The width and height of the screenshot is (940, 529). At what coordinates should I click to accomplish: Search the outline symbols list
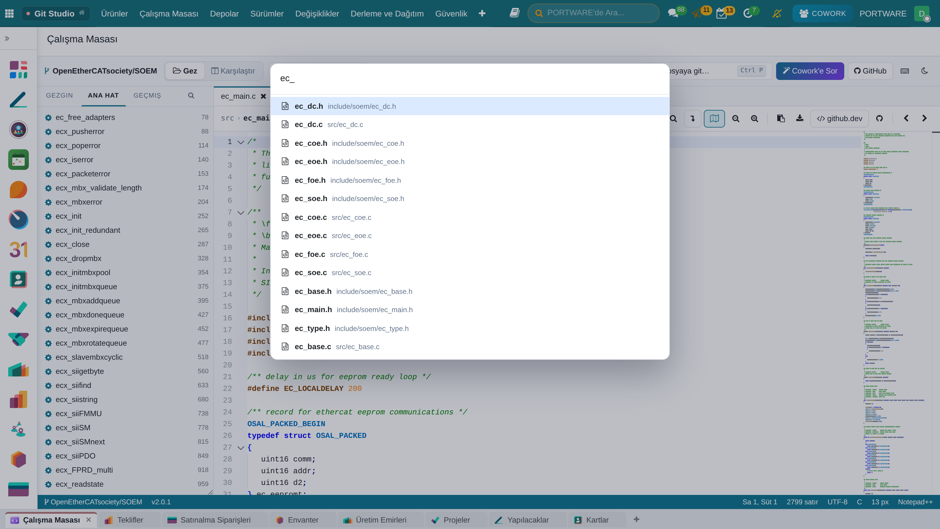click(x=191, y=95)
